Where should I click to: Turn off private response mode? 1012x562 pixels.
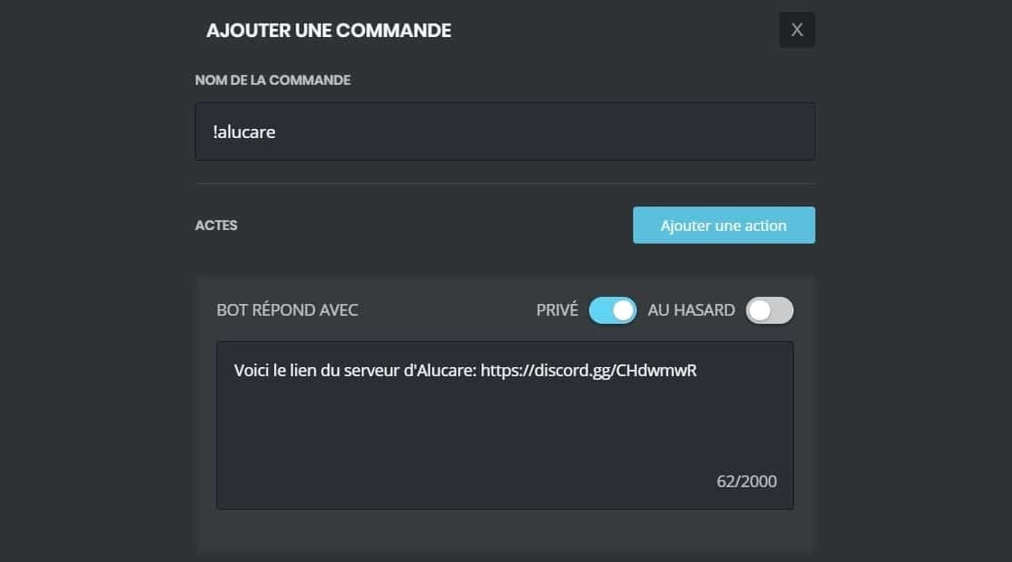point(612,309)
